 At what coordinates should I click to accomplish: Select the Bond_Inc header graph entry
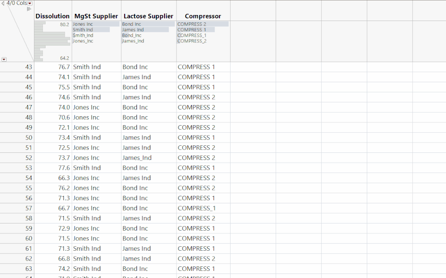[x=132, y=35]
